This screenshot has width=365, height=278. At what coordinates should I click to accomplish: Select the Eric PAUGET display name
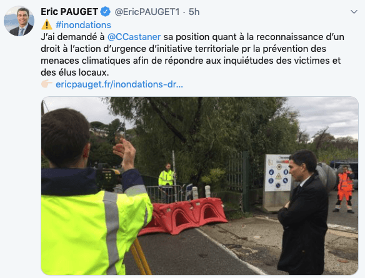tap(69, 12)
